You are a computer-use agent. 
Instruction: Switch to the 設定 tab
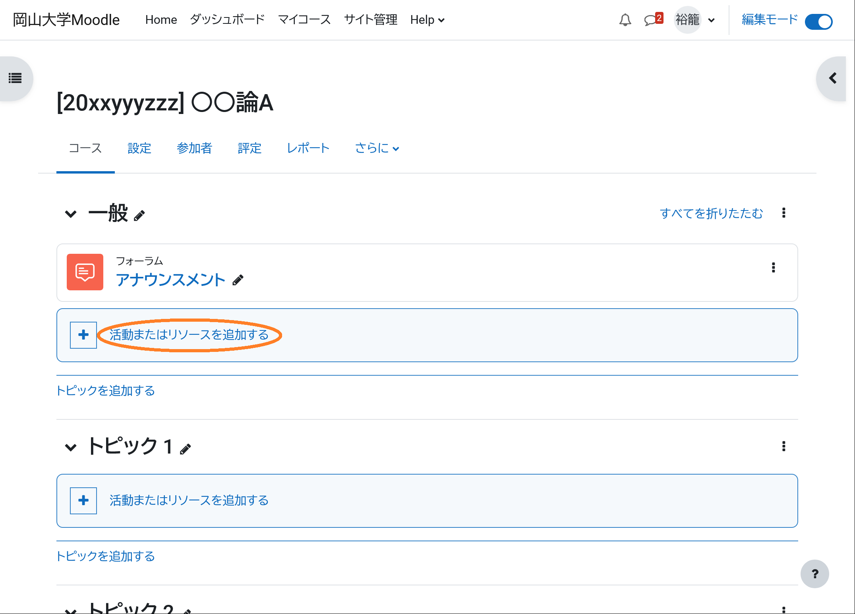139,149
